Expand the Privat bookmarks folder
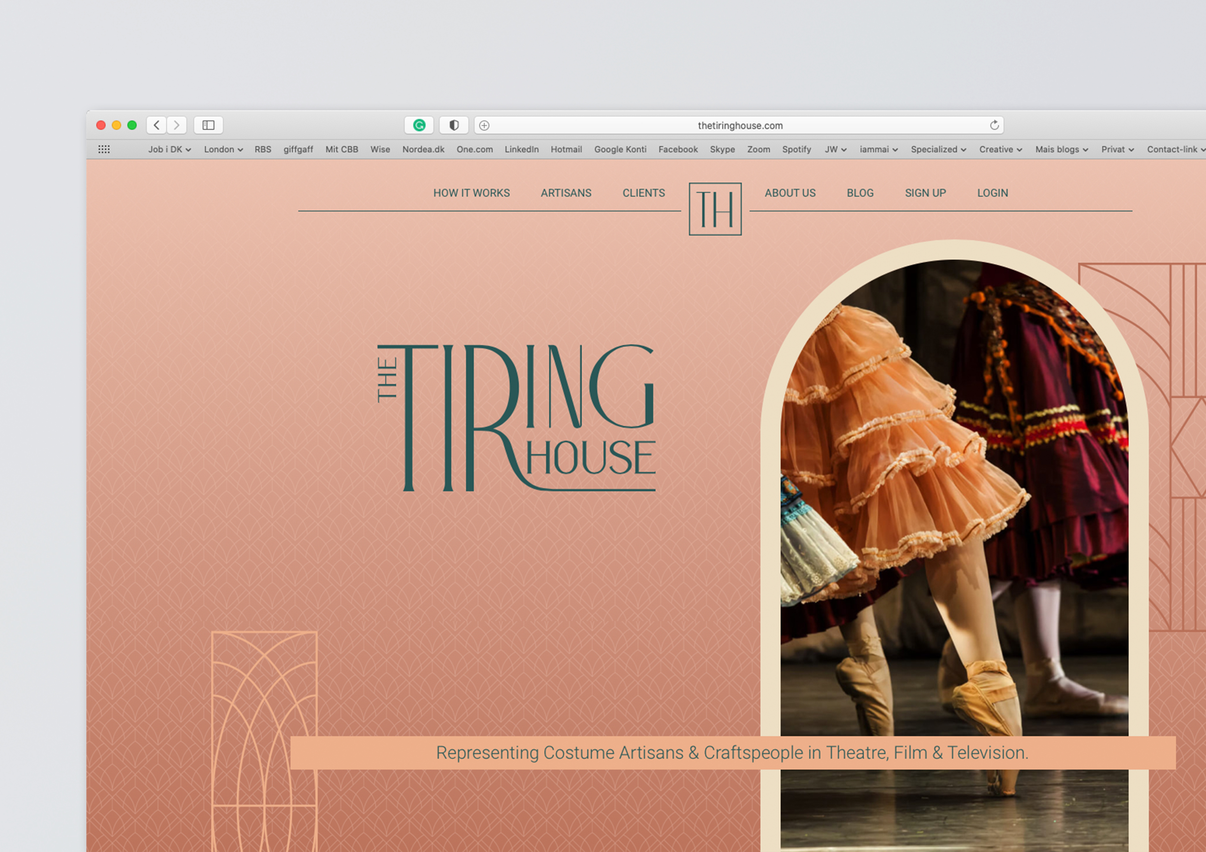The height and width of the screenshot is (852, 1206). pyautogui.click(x=1118, y=149)
